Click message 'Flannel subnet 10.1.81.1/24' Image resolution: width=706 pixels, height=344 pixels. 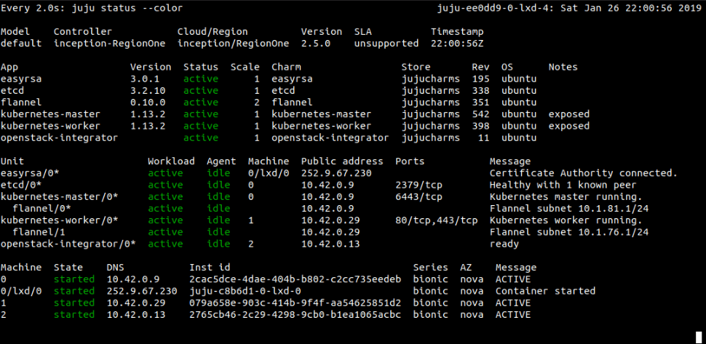(x=568, y=208)
